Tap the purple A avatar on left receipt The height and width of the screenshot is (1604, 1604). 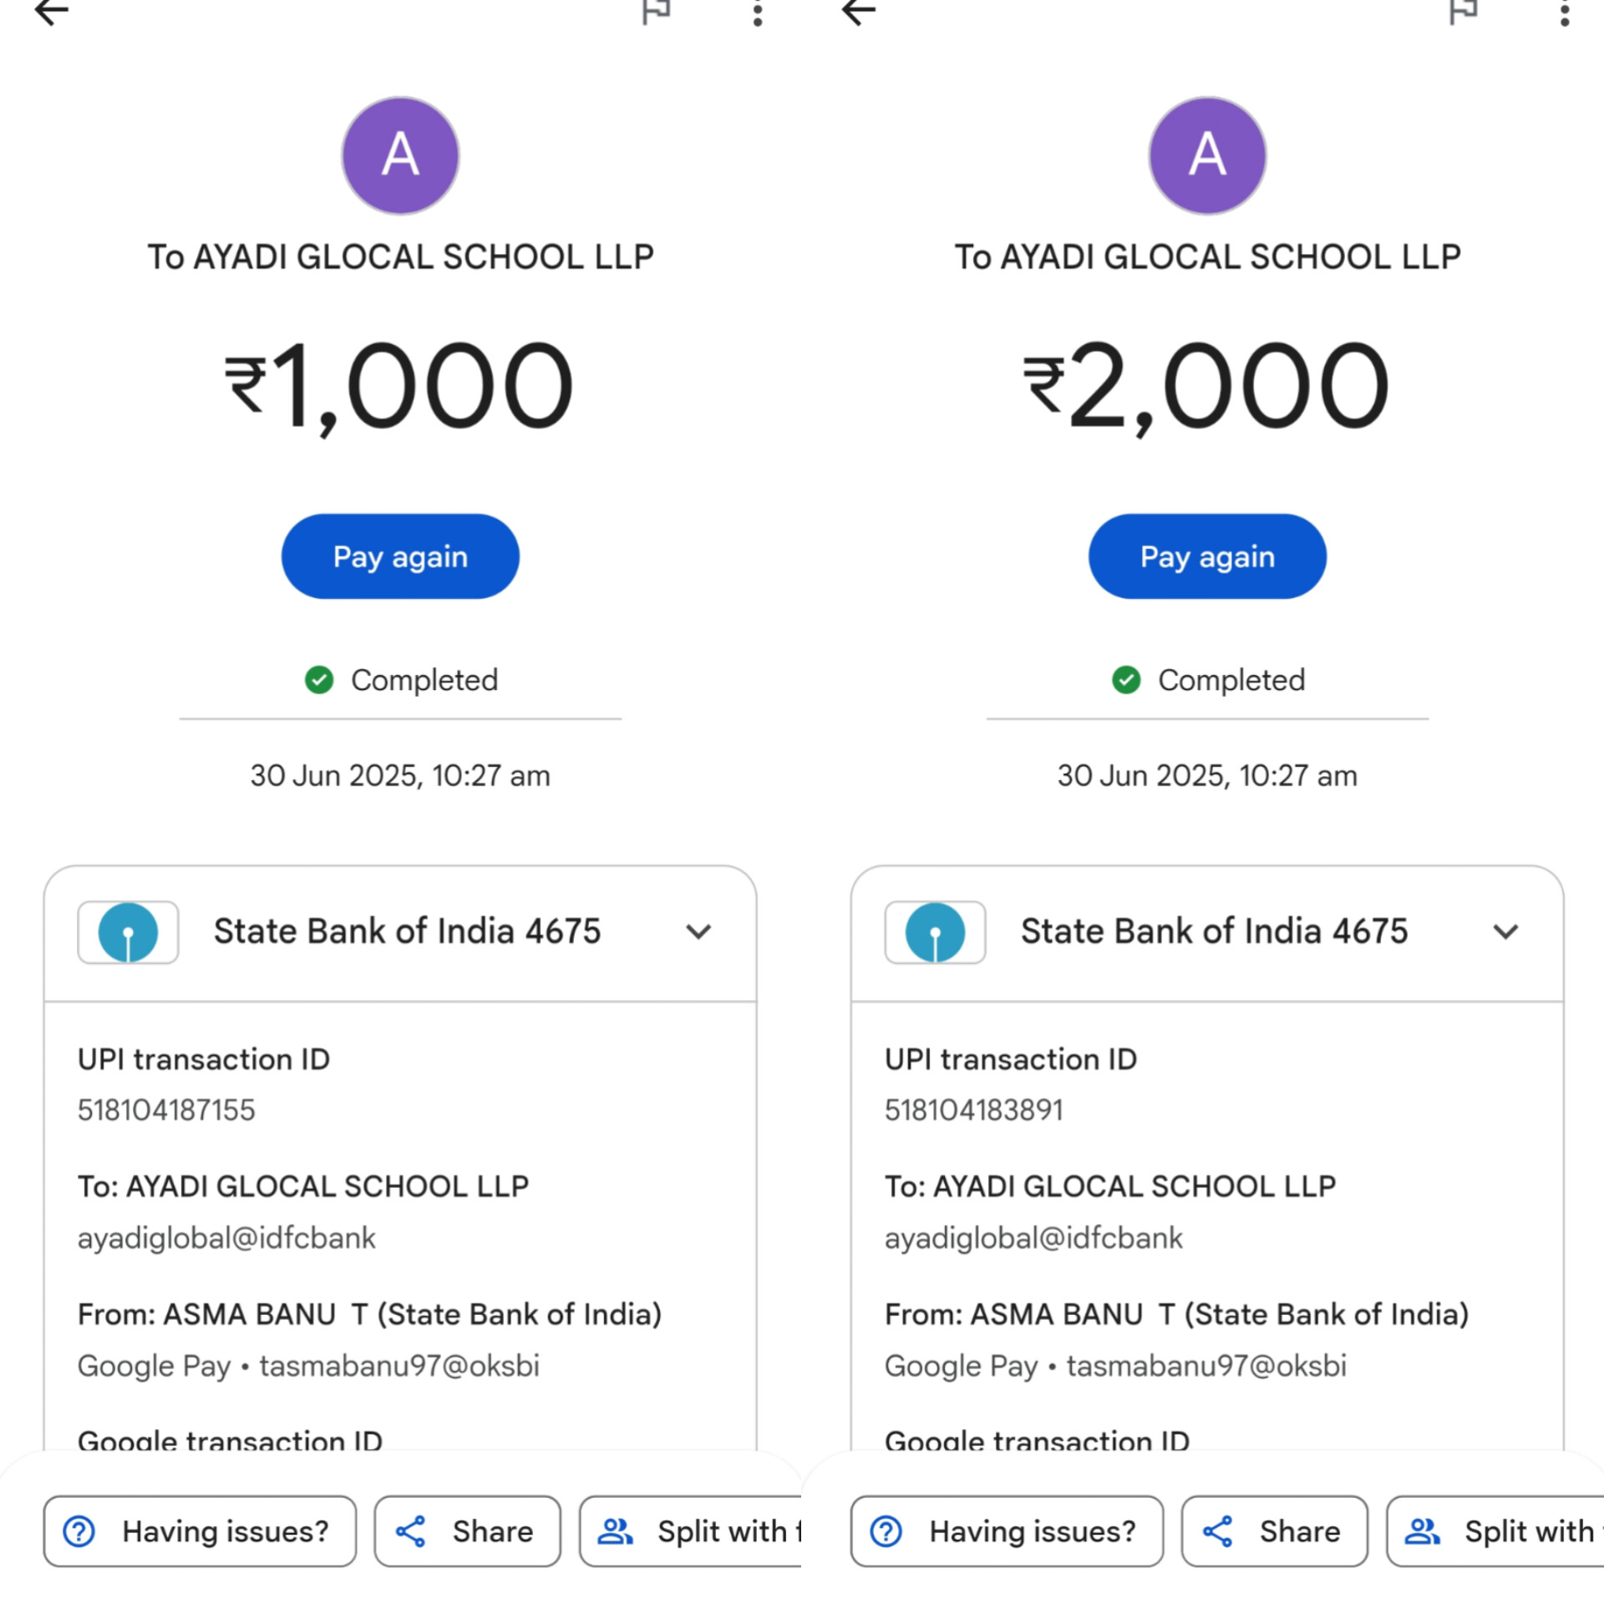pyautogui.click(x=400, y=155)
